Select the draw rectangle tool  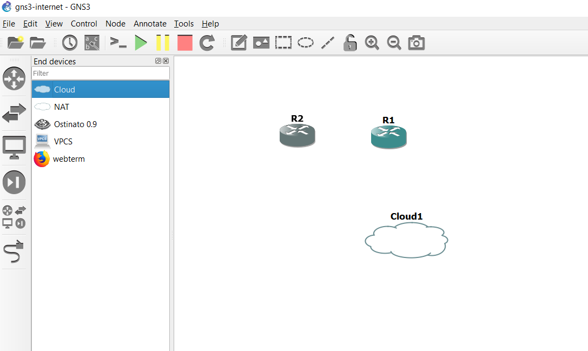click(283, 43)
